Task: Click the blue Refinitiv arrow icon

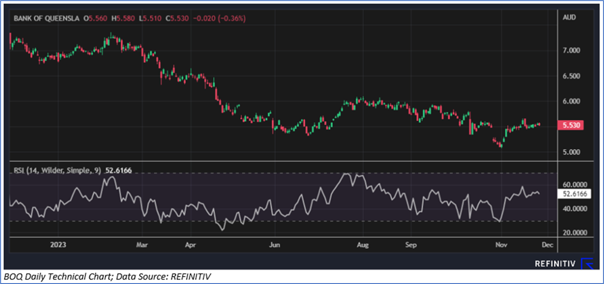Action: [x=587, y=263]
